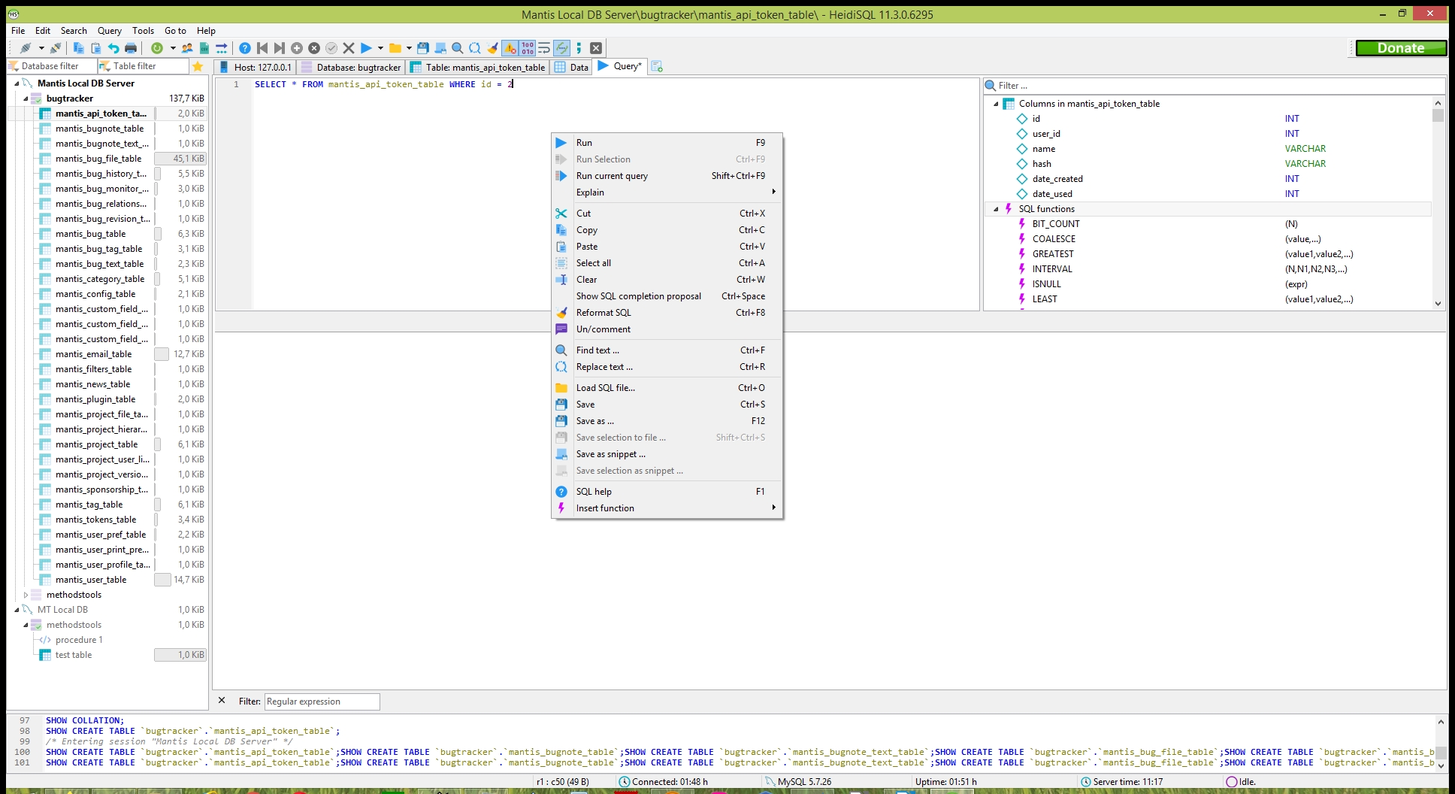Screen dimensions: 1455x794
Task: Open the dropdown arrow beside Run button
Action: [380, 48]
